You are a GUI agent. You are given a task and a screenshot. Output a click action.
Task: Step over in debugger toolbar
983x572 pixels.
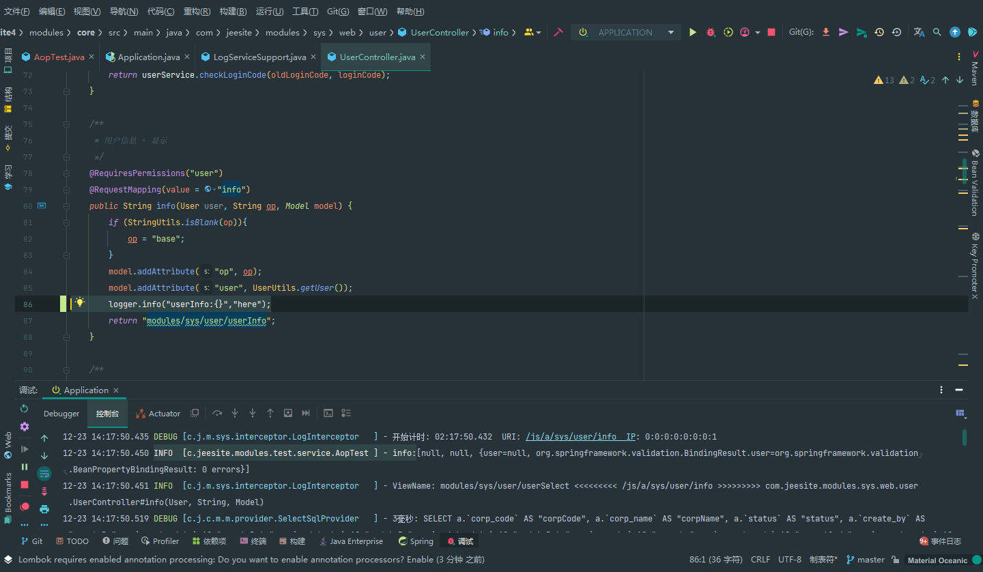tap(217, 413)
